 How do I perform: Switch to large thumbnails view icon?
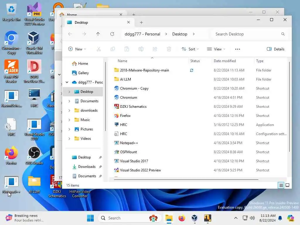(287, 185)
